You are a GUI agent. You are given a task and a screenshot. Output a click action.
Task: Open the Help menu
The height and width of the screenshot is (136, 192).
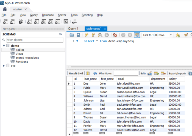tap(100, 15)
